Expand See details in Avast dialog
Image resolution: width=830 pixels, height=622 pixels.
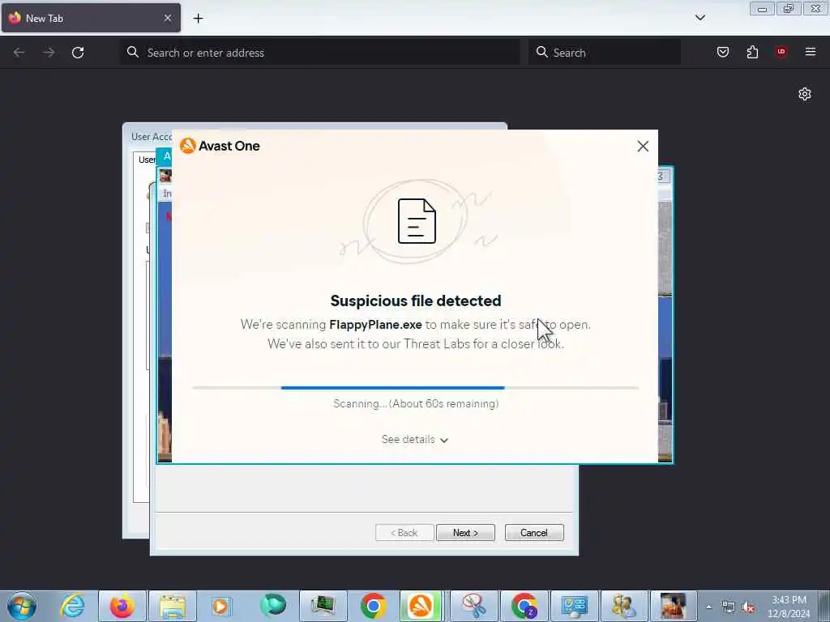tap(415, 440)
